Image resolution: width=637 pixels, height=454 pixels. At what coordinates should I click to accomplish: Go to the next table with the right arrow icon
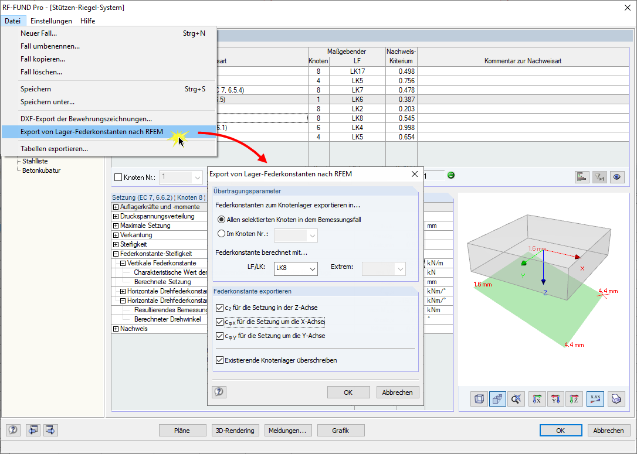(50, 430)
